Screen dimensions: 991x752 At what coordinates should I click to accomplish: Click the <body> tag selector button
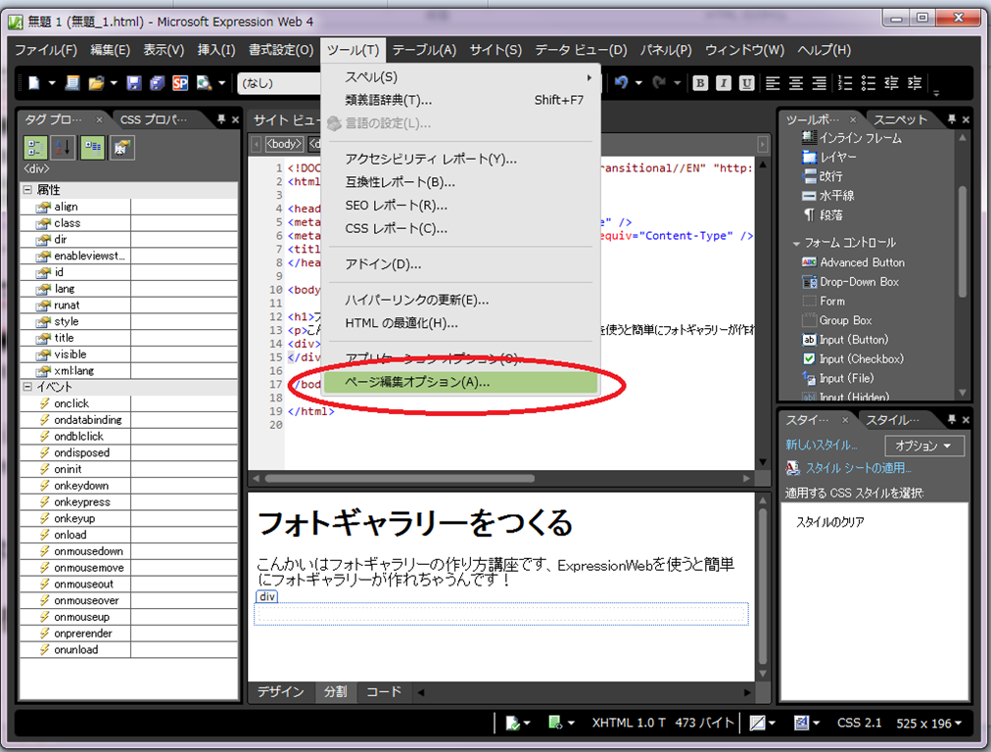pyautogui.click(x=284, y=144)
